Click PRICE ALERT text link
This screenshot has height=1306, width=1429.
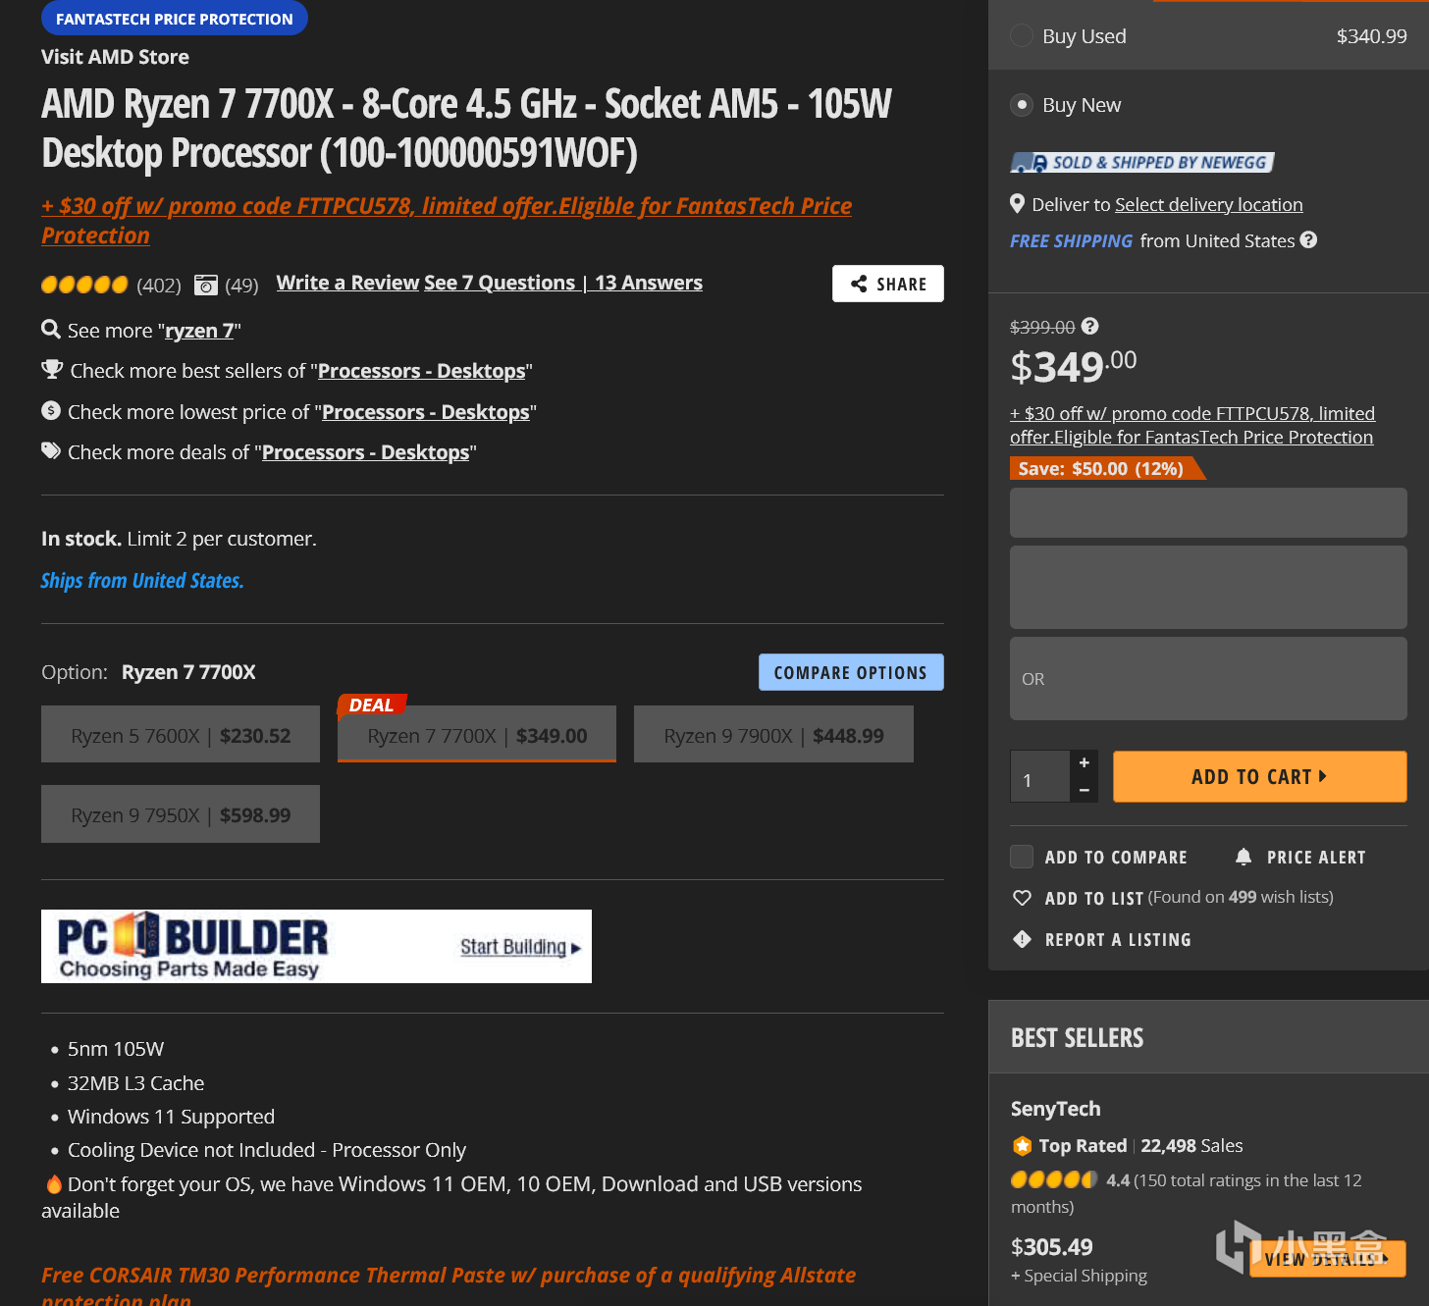pos(1316,857)
